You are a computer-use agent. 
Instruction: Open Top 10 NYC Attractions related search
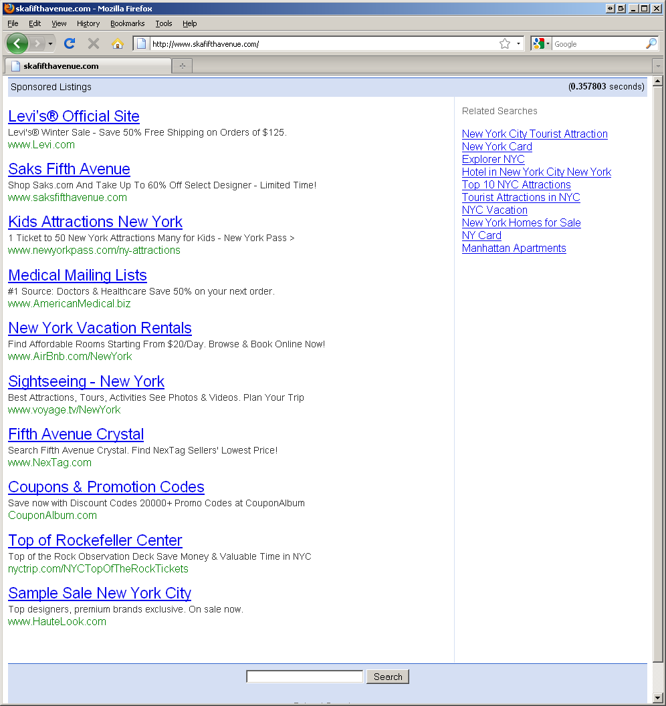(x=516, y=184)
